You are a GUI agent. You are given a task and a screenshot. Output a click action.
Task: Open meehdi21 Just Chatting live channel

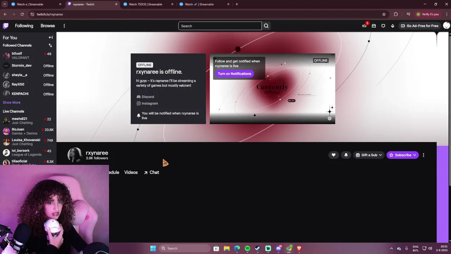pyautogui.click(x=28, y=121)
